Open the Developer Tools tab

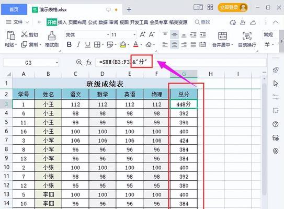[x=139, y=22]
